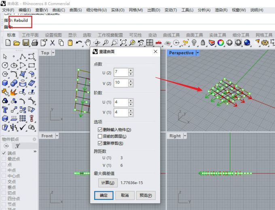Viewport: 275px width, 210px height.
Task: Click the Open file folder icon
Action: pyautogui.click(x=17, y=42)
